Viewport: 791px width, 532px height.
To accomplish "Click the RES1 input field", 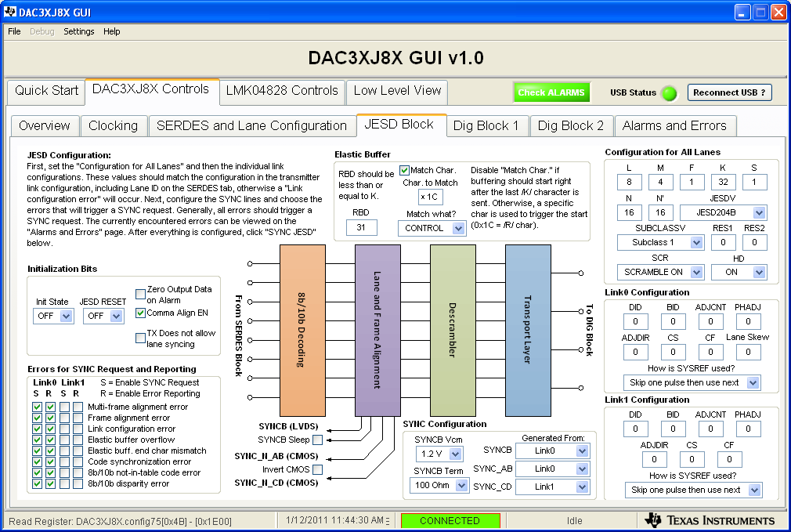I will tap(723, 242).
